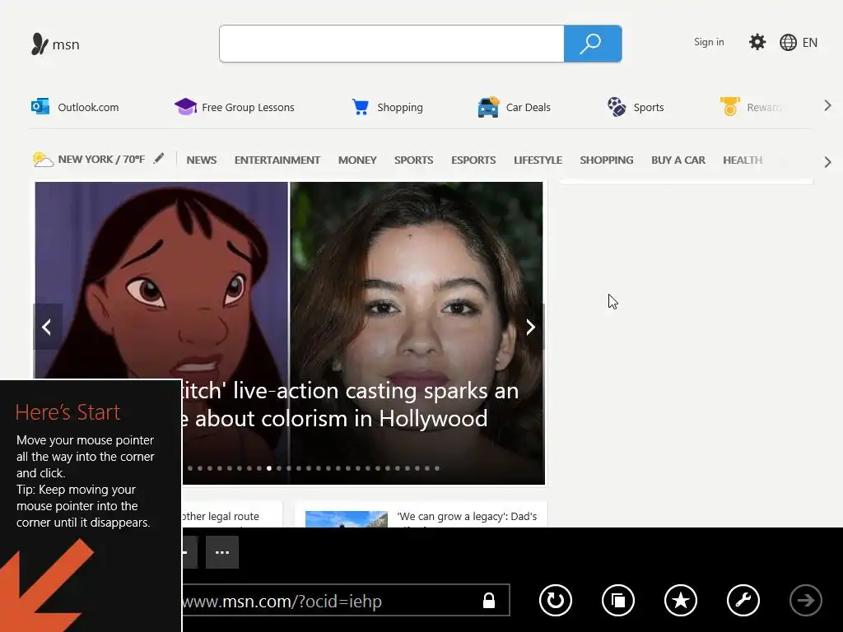Click the MSN butterfly logo
Image resolution: width=843 pixels, height=632 pixels.
[x=40, y=44]
